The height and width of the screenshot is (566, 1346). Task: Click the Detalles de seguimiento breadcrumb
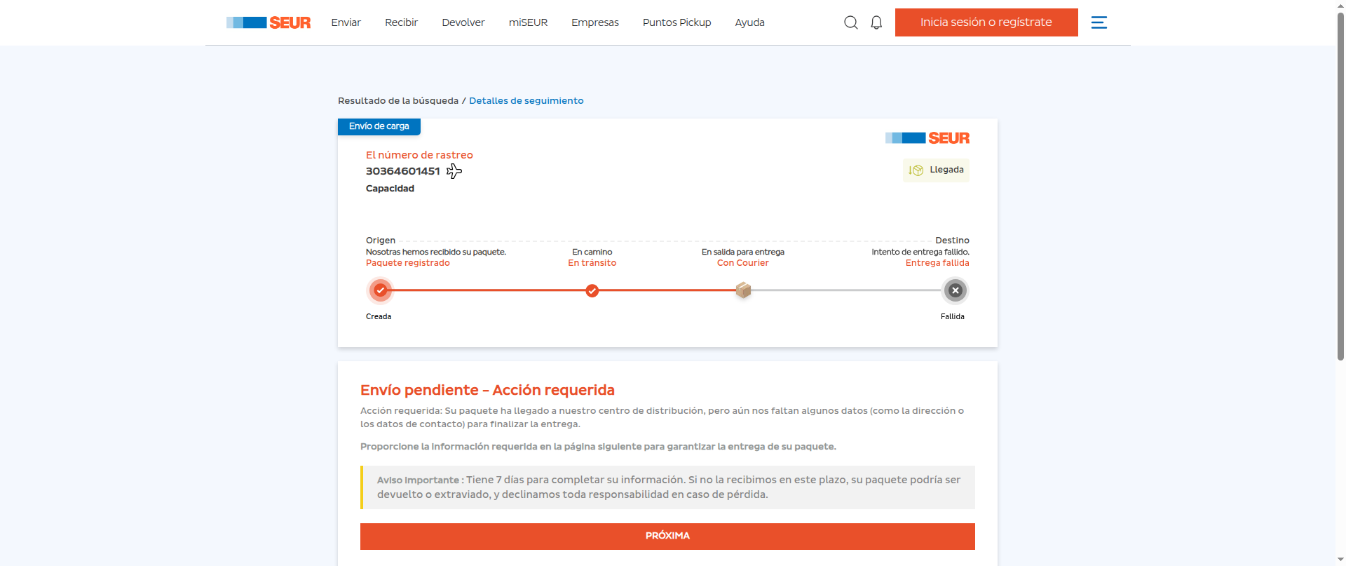[526, 100]
